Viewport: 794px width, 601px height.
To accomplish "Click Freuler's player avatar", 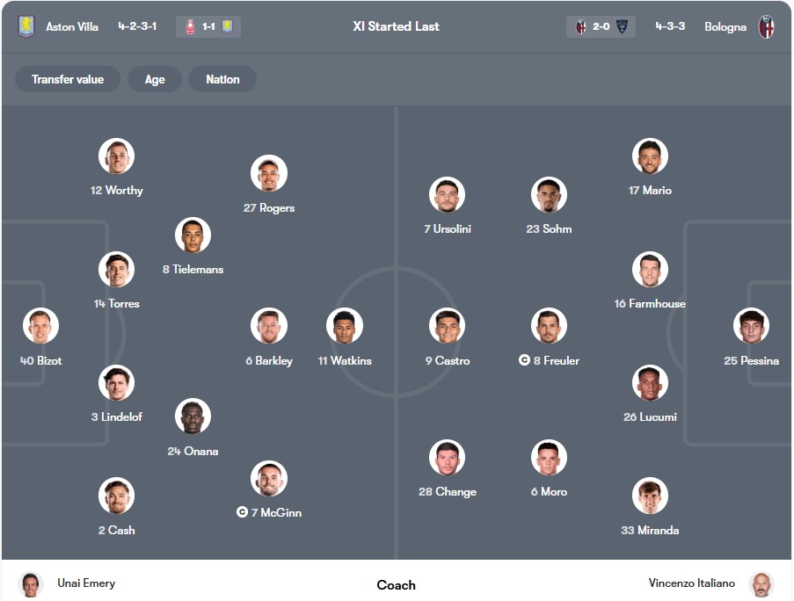I will coord(549,326).
